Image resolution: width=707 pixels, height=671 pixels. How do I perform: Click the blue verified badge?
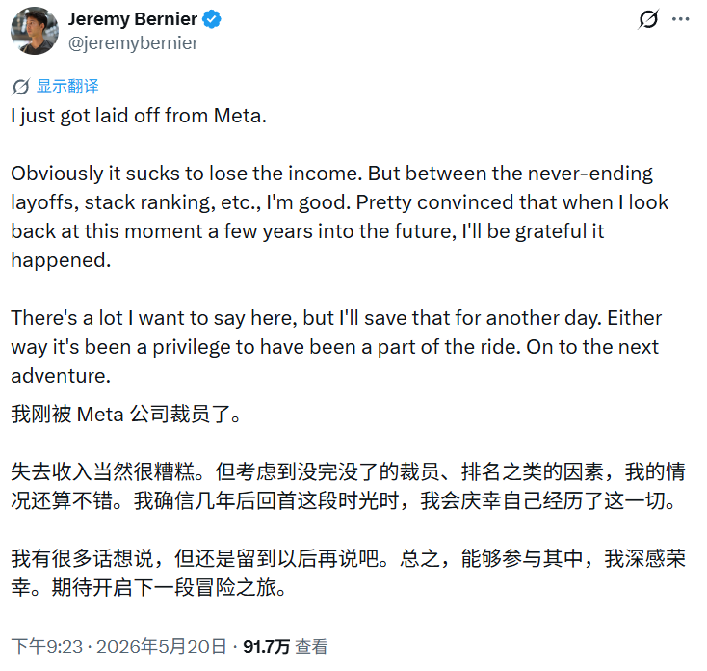pos(211,19)
